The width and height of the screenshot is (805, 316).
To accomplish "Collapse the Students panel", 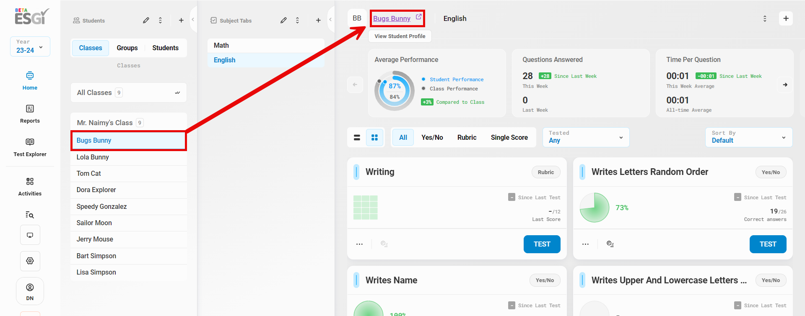I will click(x=193, y=19).
